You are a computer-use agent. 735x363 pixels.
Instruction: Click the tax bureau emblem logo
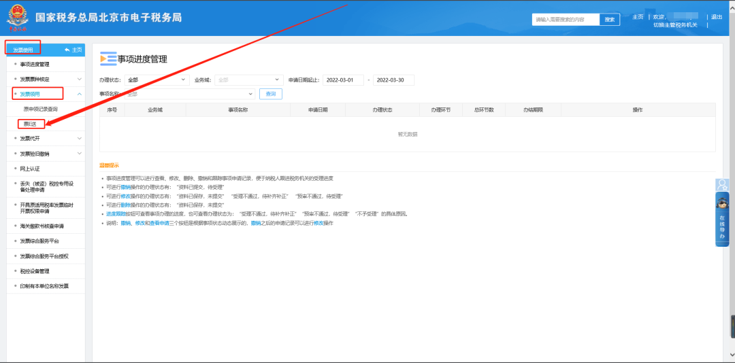pos(17,18)
